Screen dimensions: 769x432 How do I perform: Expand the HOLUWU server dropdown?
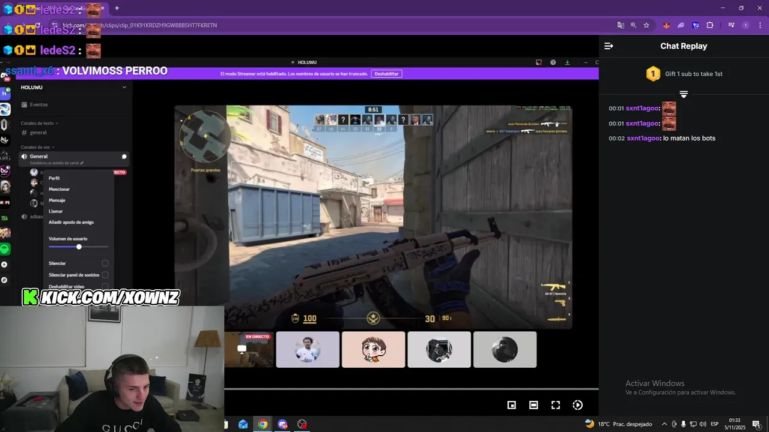point(124,88)
